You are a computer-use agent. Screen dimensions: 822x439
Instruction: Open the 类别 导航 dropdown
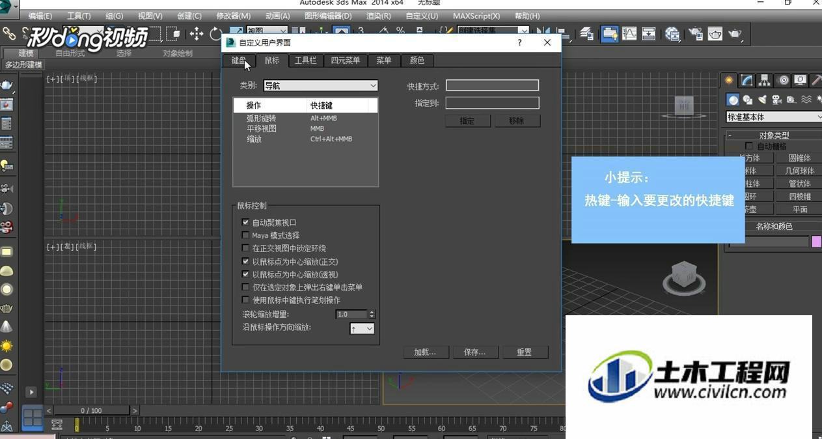pyautogui.click(x=320, y=85)
